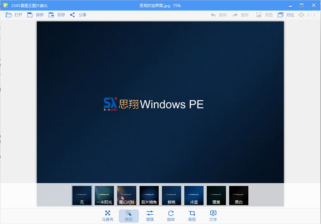
Task: Apply the 冷蓝 effect thumbnail
Action: (194, 196)
